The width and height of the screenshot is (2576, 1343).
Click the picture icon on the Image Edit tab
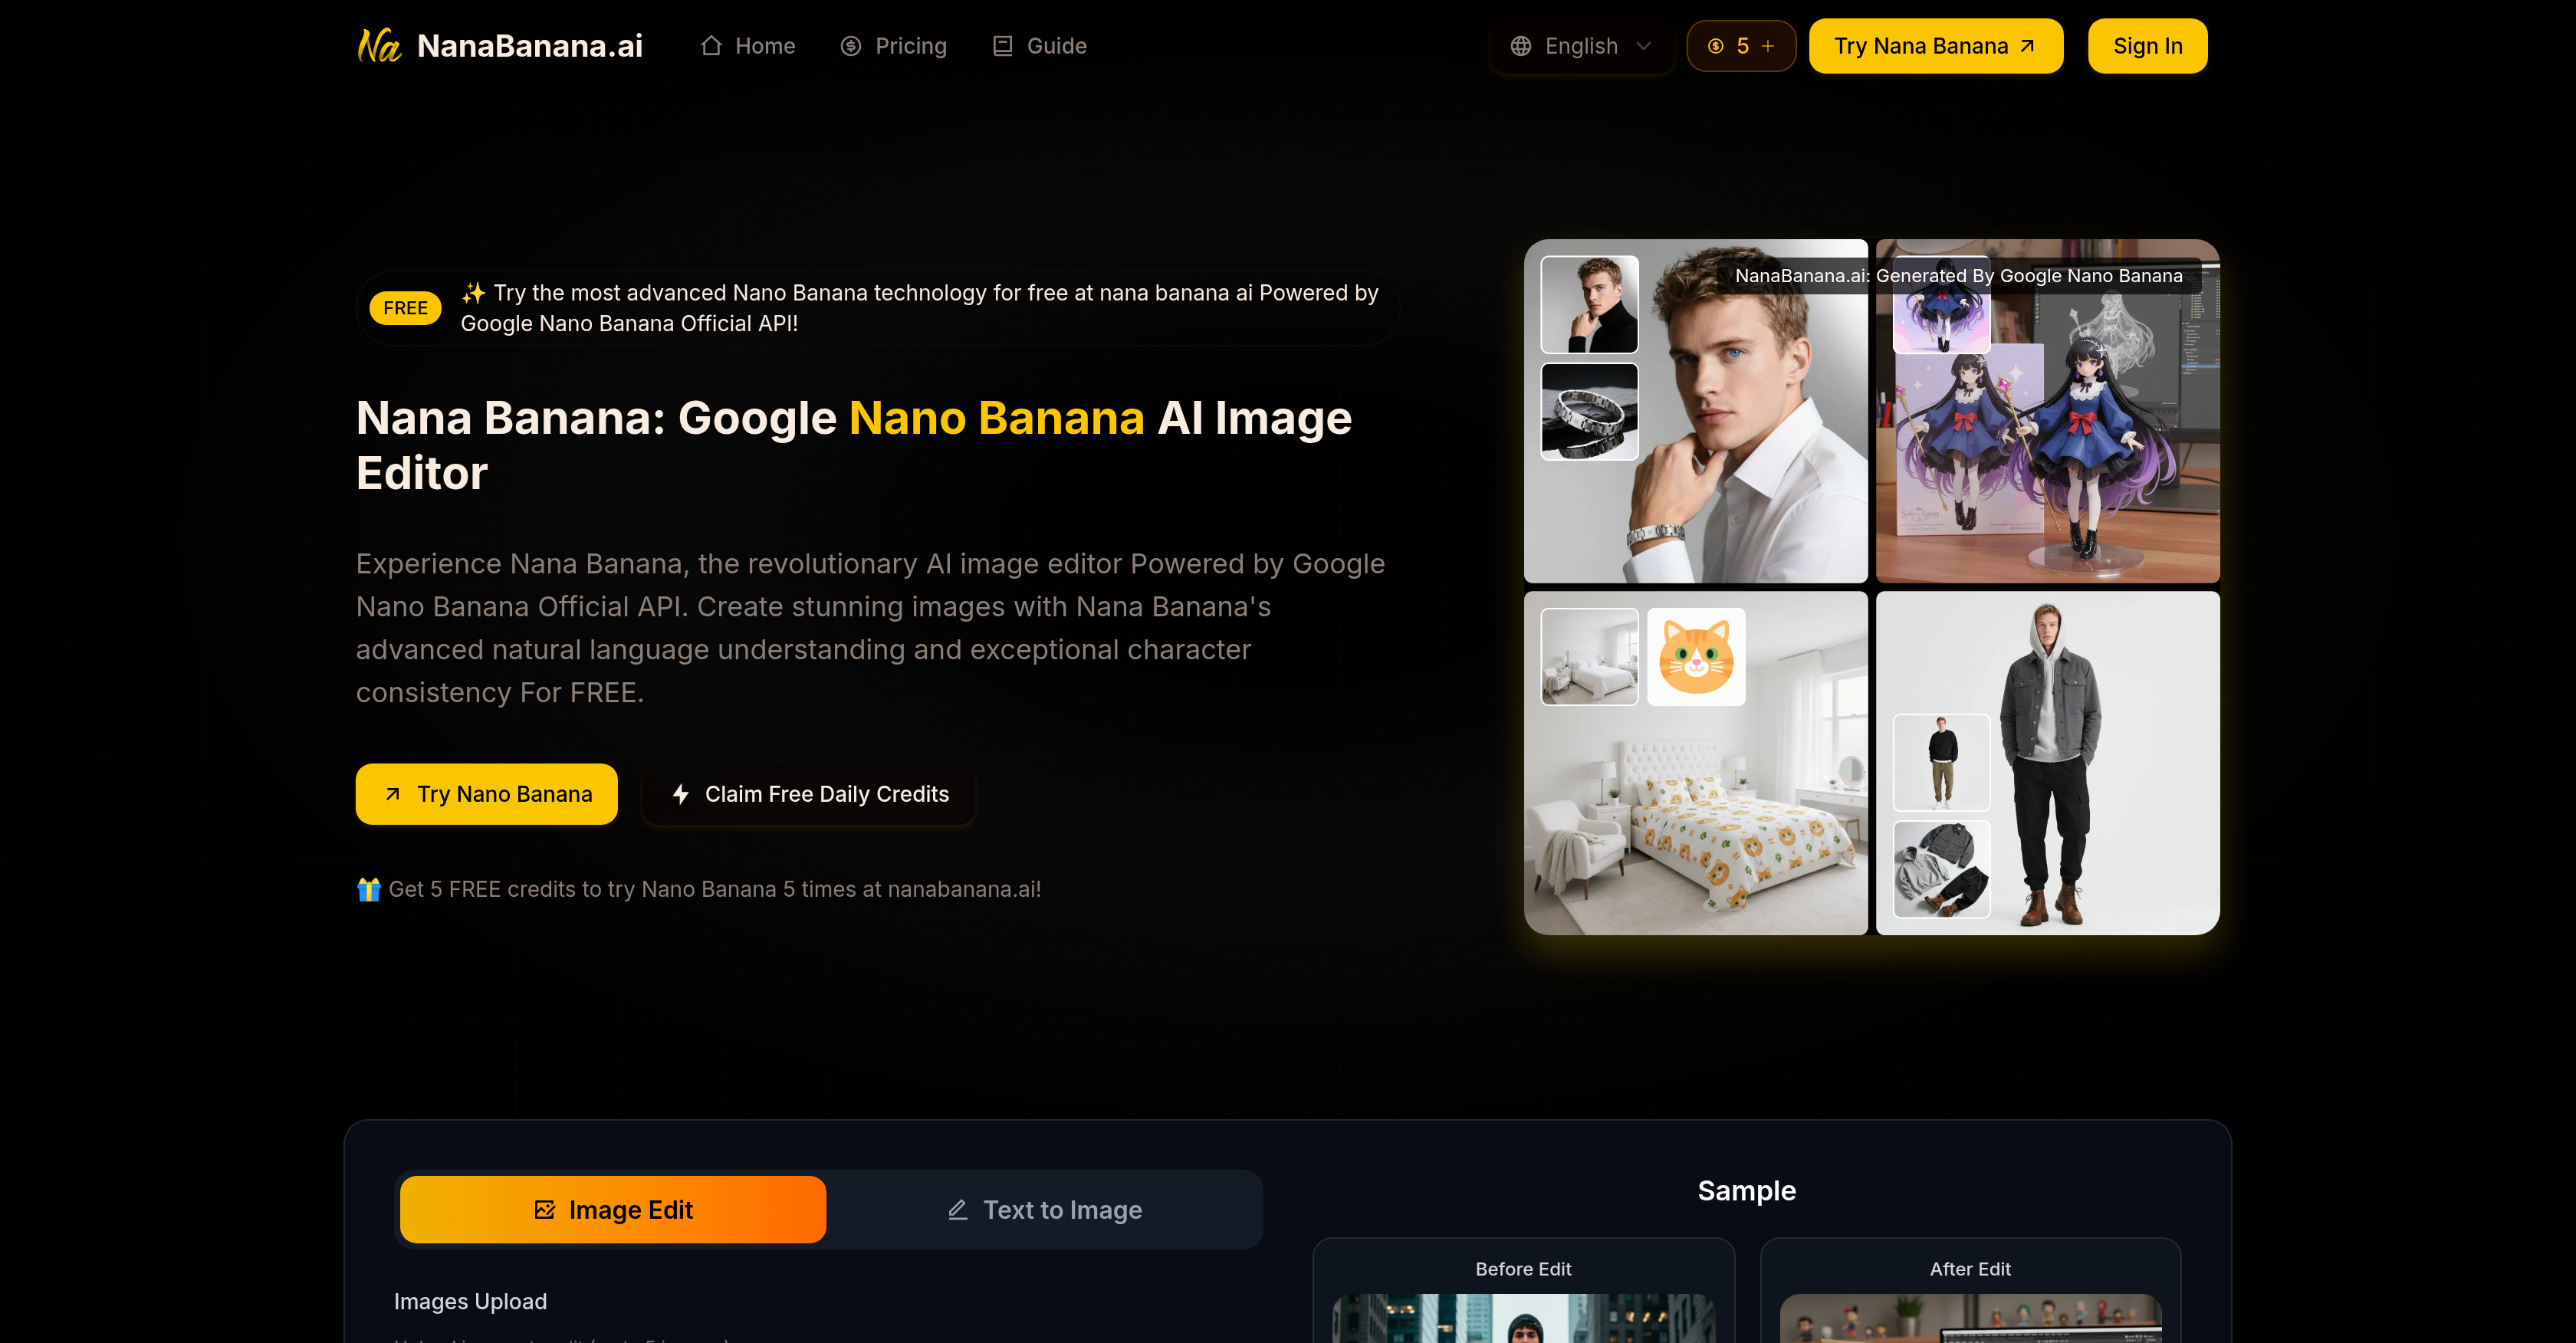click(545, 1209)
